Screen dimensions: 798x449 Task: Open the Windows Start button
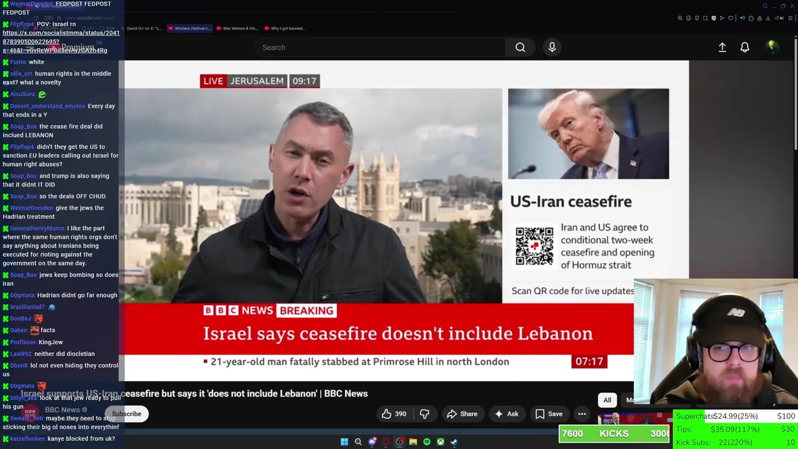tap(344, 442)
